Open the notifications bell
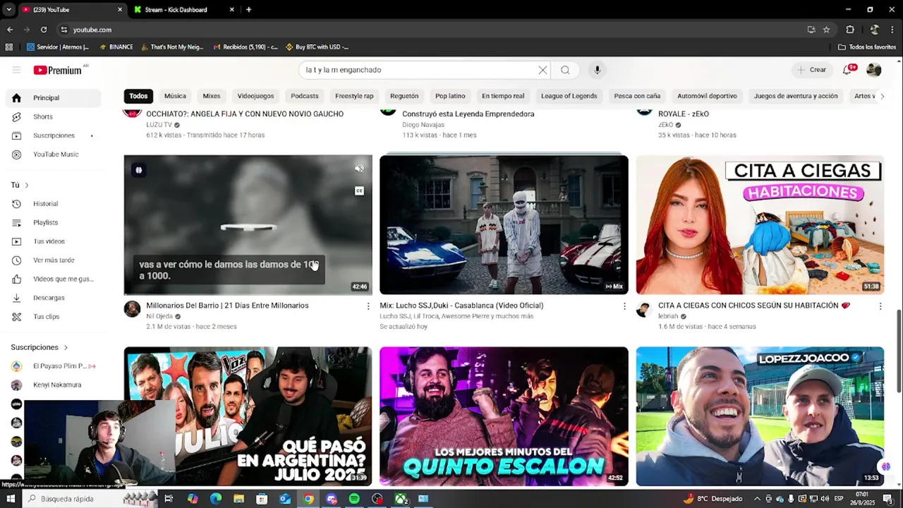The image size is (903, 508). click(x=847, y=70)
